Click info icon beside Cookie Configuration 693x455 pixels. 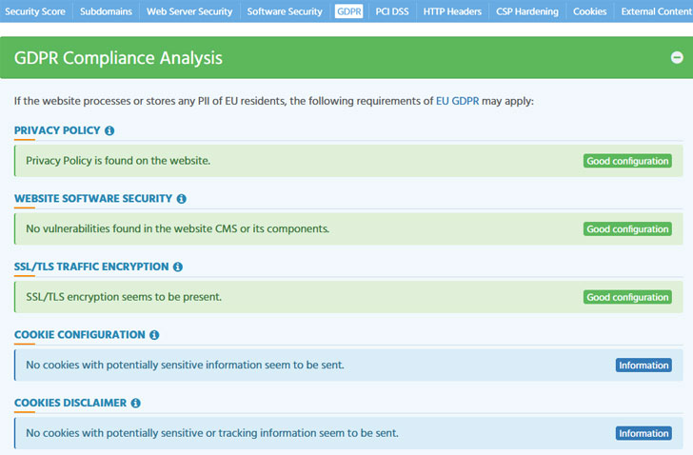(x=154, y=335)
